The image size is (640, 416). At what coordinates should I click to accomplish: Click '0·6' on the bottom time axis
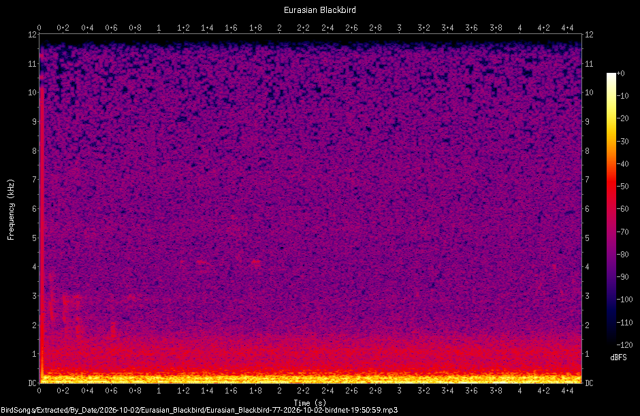tap(111, 391)
